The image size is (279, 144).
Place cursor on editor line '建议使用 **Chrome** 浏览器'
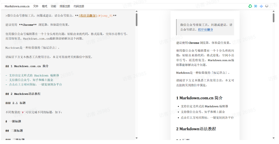coord(37,25)
